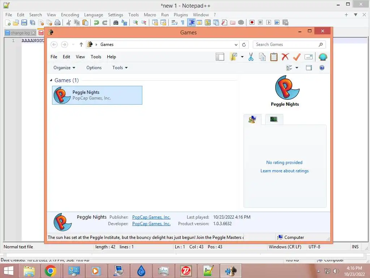The height and width of the screenshot is (278, 370).
Task: Click Learn more about ratings link
Action: click(285, 171)
